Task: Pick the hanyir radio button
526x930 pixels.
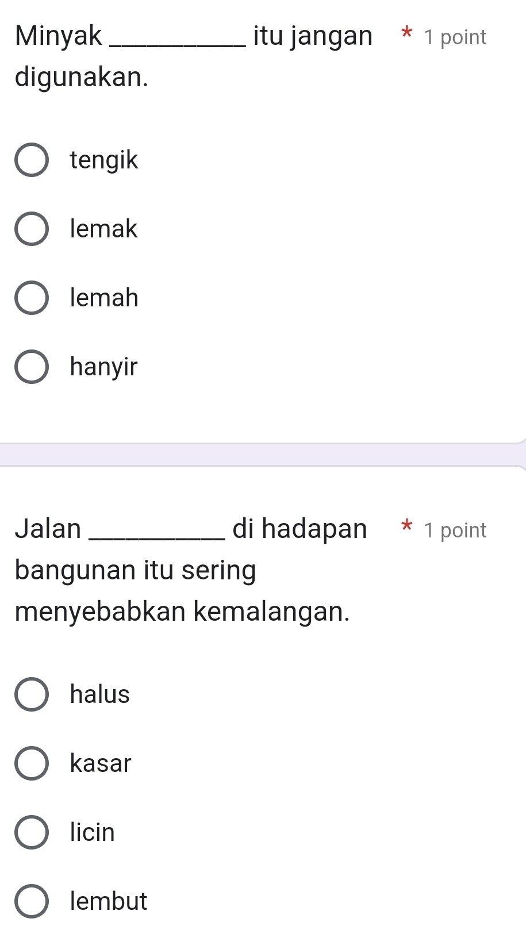Action: 31,367
